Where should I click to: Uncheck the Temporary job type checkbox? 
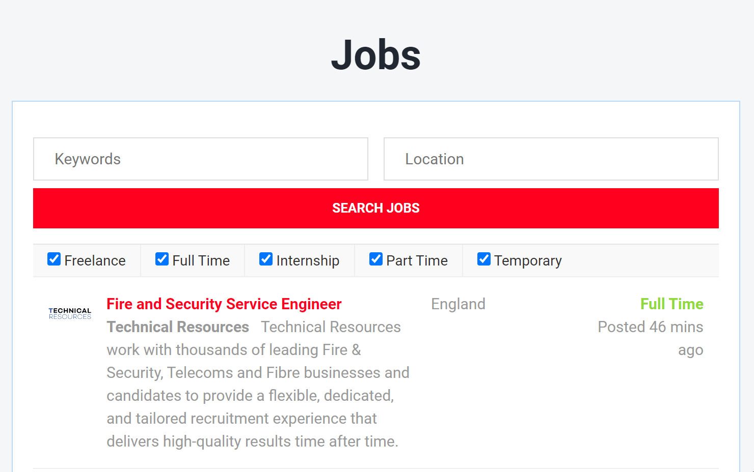[x=484, y=259]
